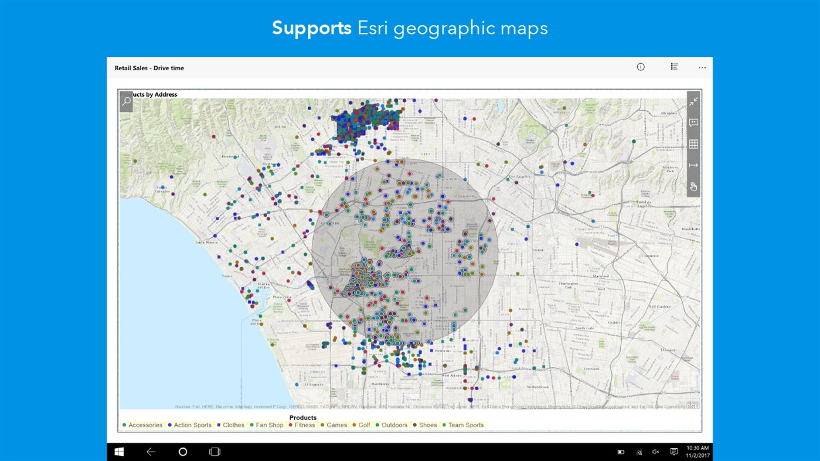The height and width of the screenshot is (461, 820).
Task: Click the report info icon
Action: tap(640, 67)
